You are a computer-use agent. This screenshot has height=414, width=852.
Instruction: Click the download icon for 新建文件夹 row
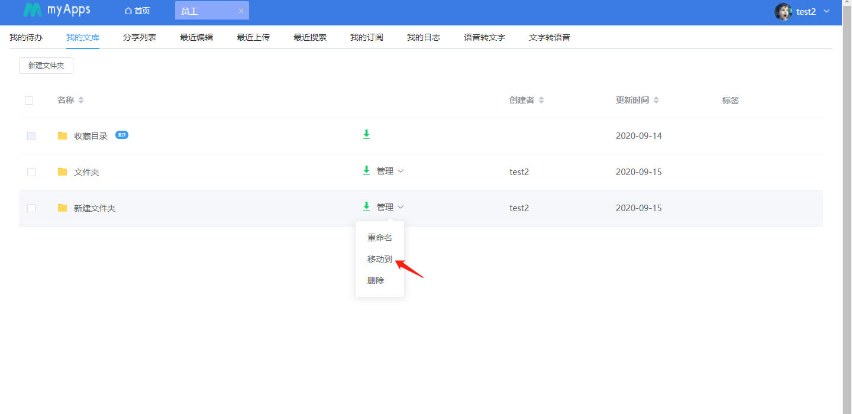coord(366,207)
